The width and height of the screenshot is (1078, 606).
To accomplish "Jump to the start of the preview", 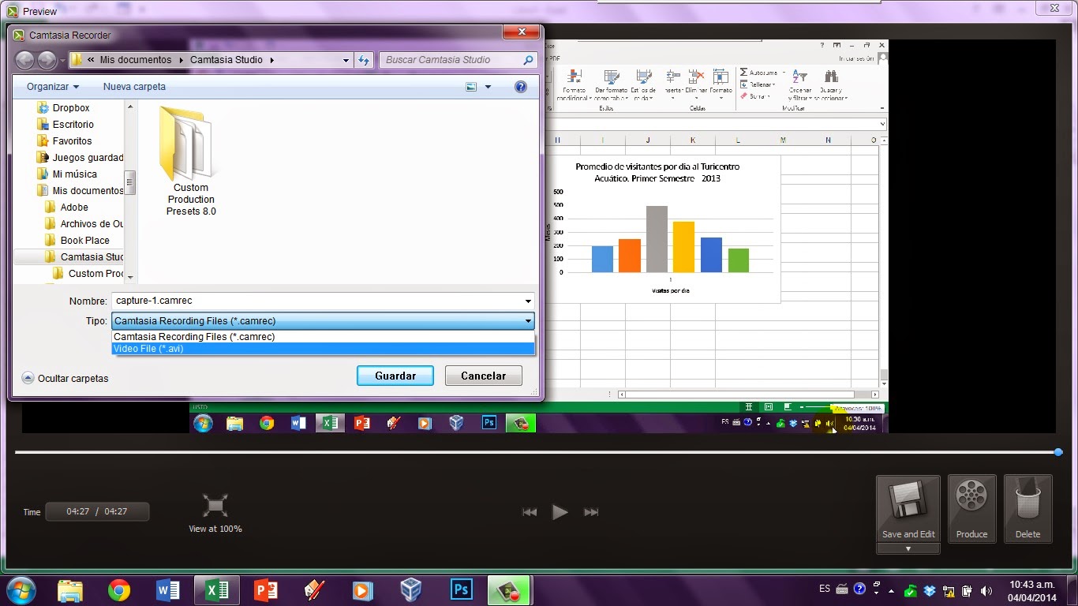I will pos(530,512).
